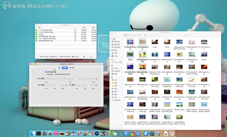Select thumbnail of 88.jpg in Finder

tap(204, 54)
